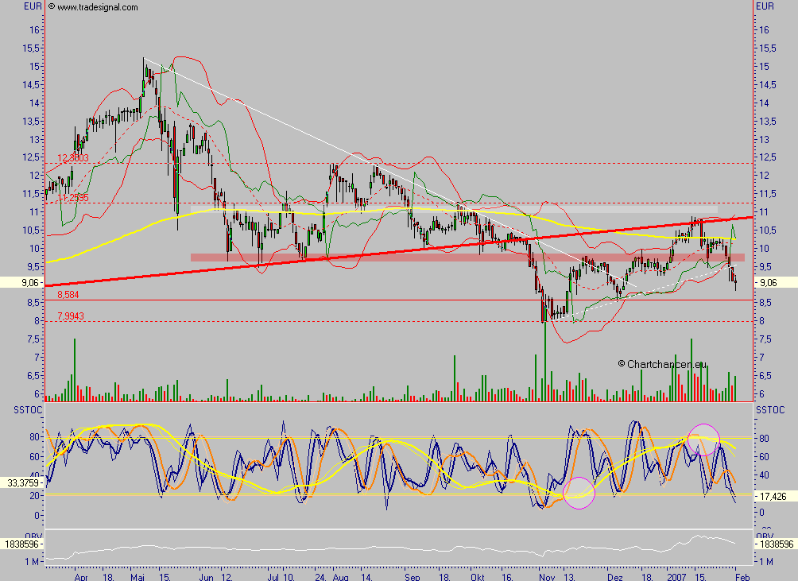Click the 1 M label on right OBV axis

tap(765, 562)
